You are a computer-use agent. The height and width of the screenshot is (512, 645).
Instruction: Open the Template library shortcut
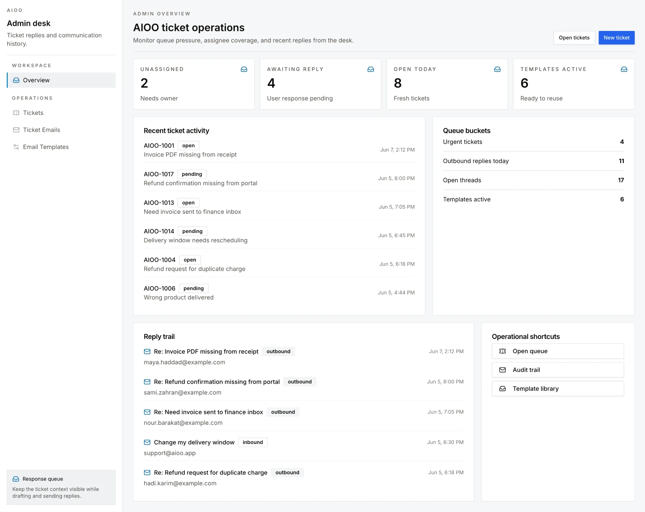click(x=558, y=389)
